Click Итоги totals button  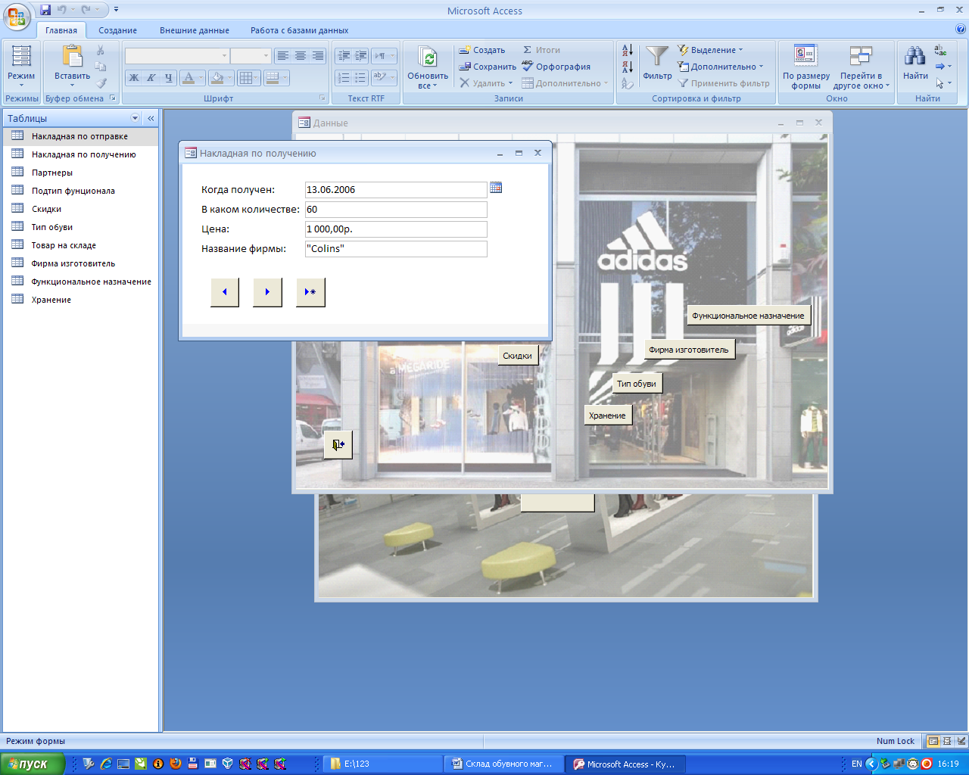541,50
